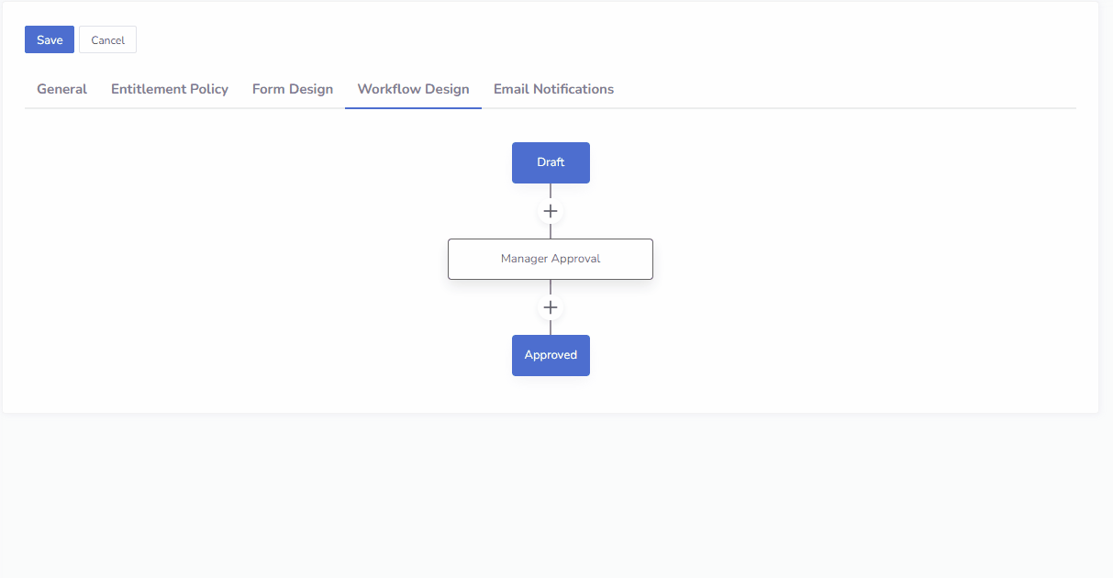Open the Entitlement Policy tab
Image resolution: width=1113 pixels, height=578 pixels.
170,88
